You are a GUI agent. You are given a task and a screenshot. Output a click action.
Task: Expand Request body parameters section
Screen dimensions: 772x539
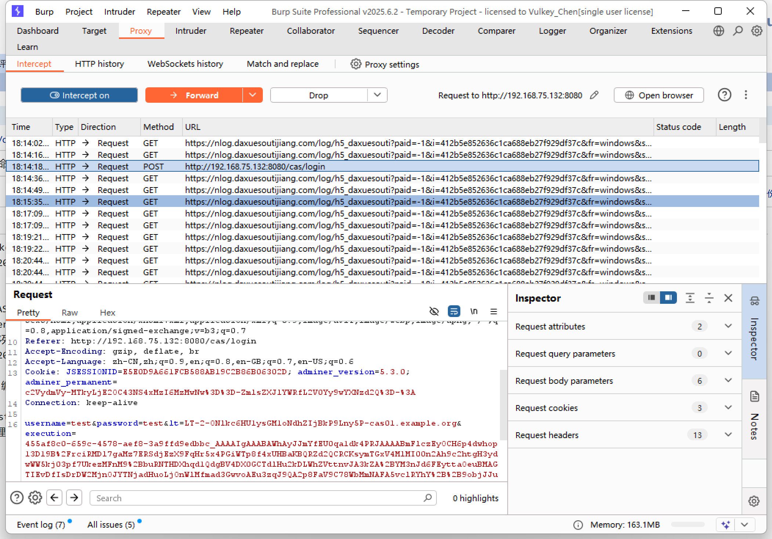click(728, 380)
